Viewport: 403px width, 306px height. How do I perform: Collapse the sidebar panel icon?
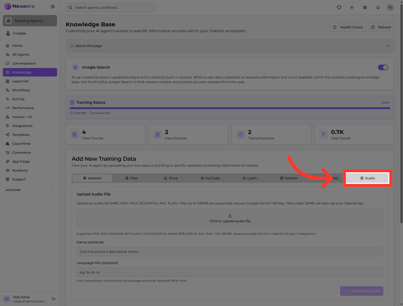(53, 7)
